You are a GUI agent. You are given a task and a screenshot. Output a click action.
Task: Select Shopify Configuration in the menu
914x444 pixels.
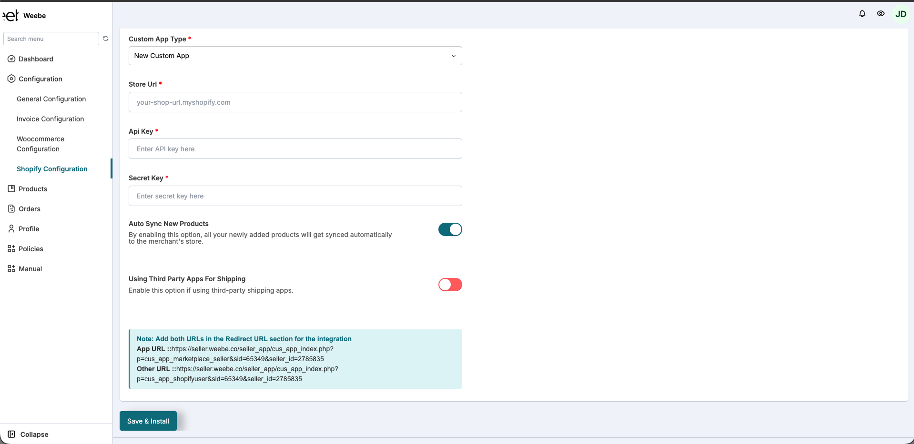(x=52, y=168)
